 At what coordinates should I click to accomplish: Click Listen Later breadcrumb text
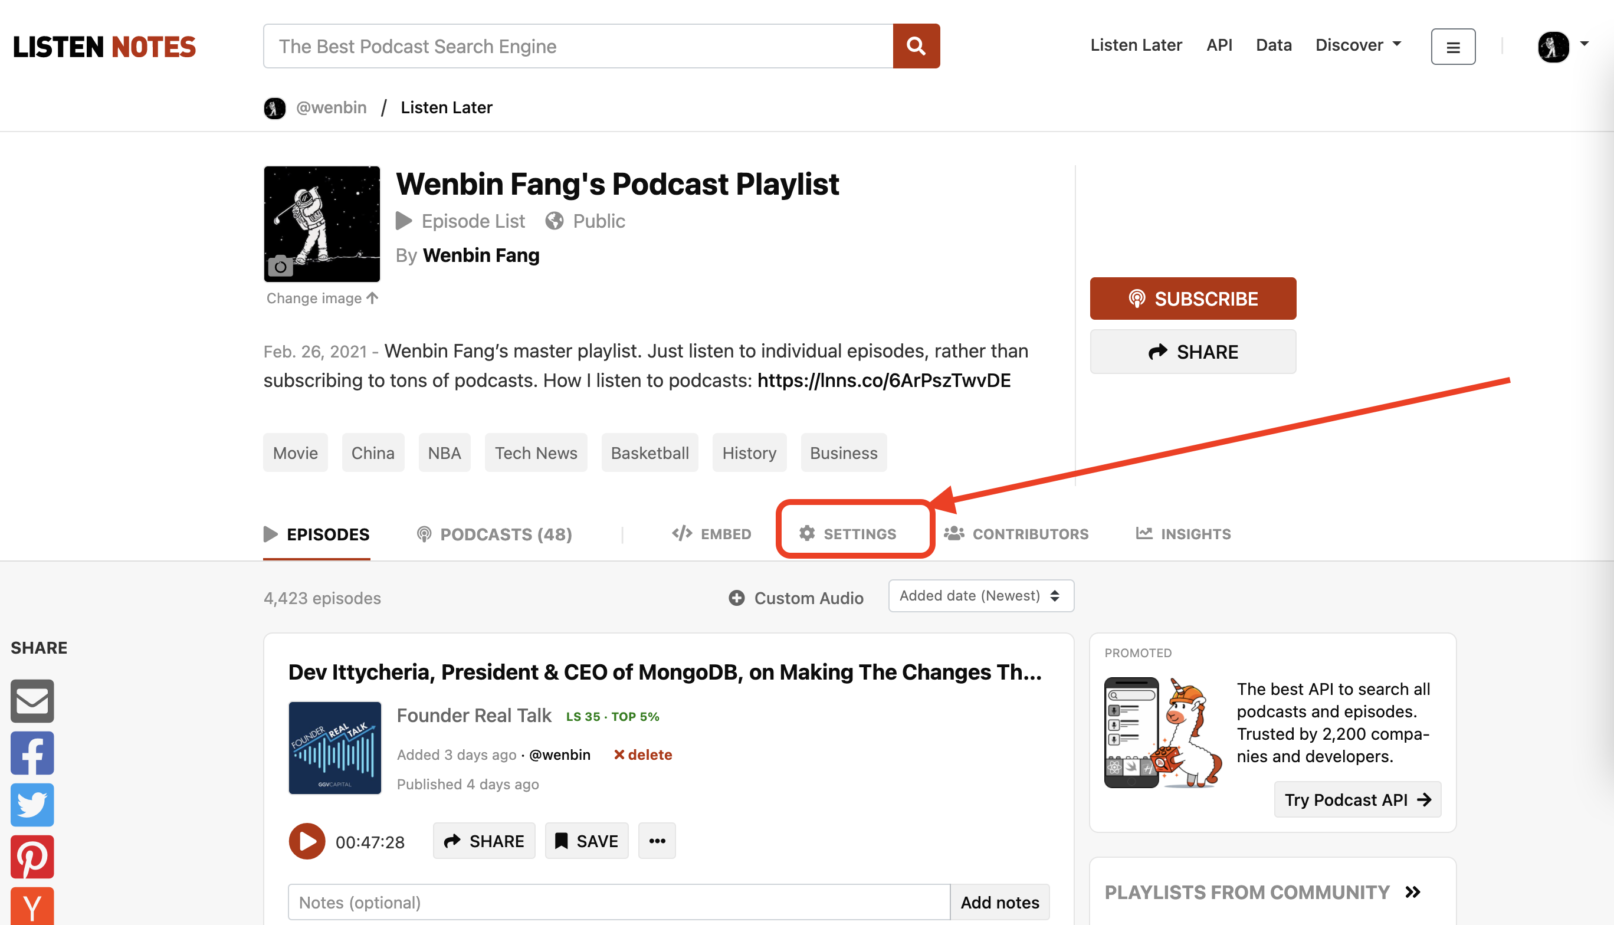coord(447,107)
